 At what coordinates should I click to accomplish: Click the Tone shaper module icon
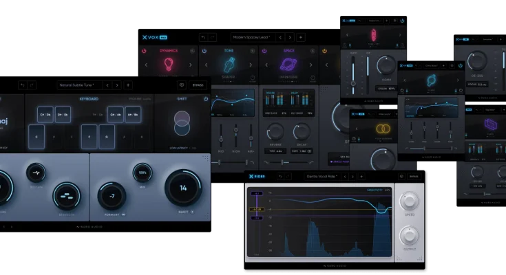229,65
